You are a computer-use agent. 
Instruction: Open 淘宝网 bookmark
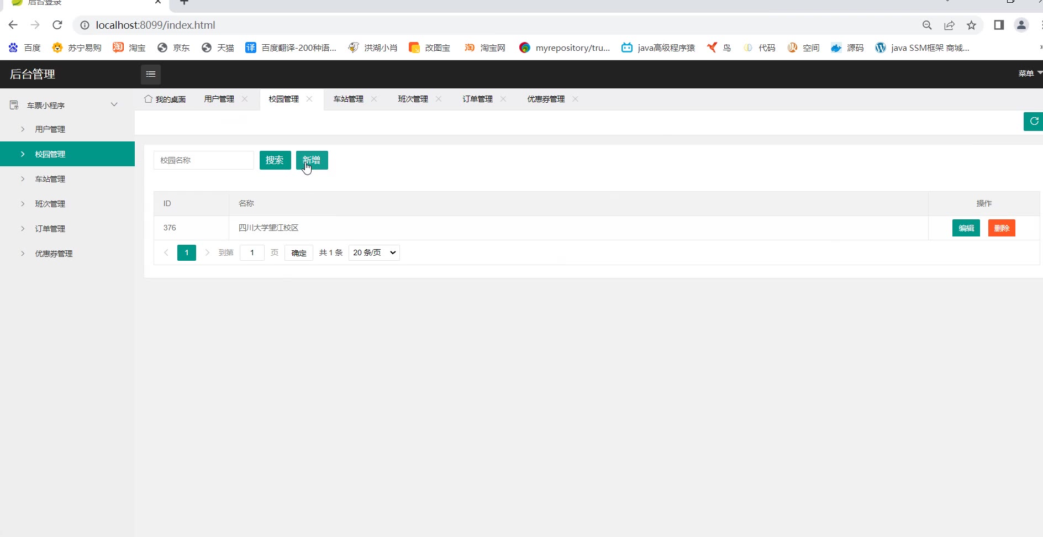[x=485, y=48]
